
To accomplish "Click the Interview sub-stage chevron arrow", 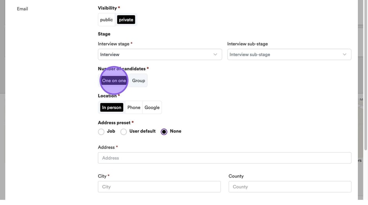I will (x=344, y=54).
